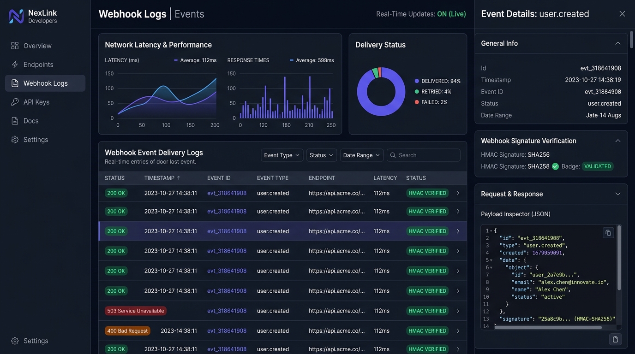Click the Search field in the delivery logs

point(424,155)
